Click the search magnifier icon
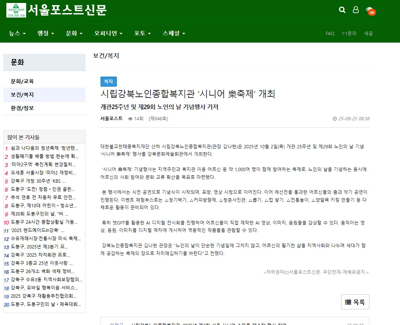 point(342,10)
